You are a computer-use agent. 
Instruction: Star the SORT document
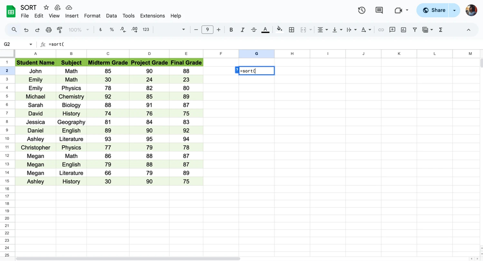coord(46,8)
